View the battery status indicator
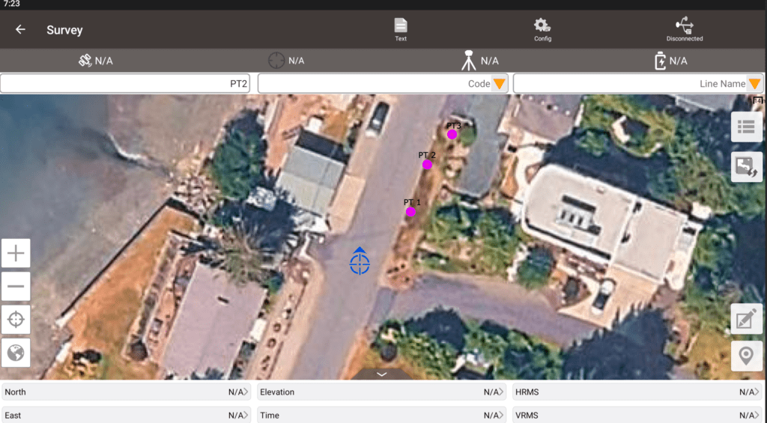The image size is (767, 423). pos(661,61)
